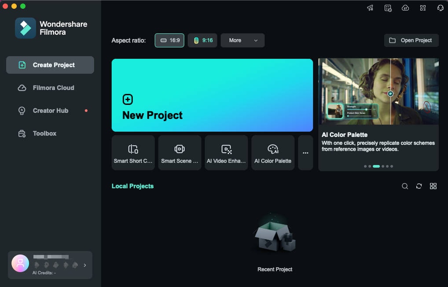Go to fifth banner carousel dot
This screenshot has height=287, width=448.
coord(387,166)
